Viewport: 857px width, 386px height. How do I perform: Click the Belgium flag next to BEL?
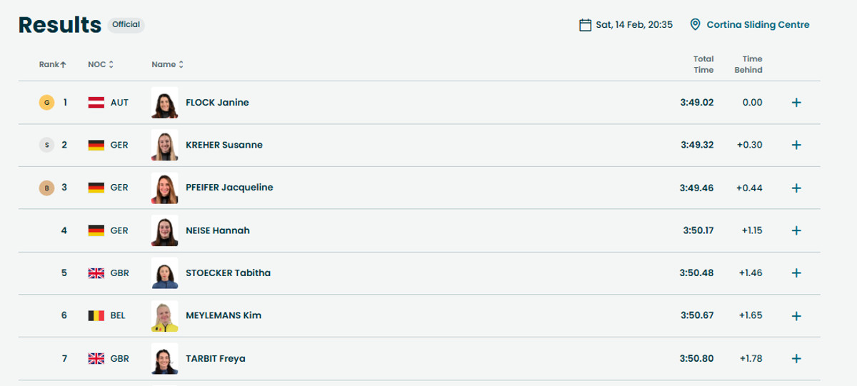[96, 315]
